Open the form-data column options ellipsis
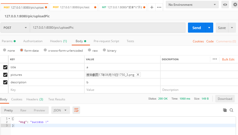238x135 pixels. (215, 59)
